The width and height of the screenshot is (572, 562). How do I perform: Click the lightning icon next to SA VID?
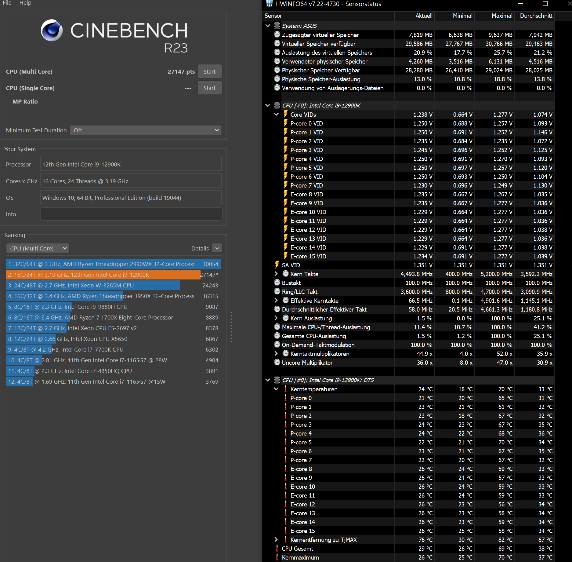(x=277, y=265)
